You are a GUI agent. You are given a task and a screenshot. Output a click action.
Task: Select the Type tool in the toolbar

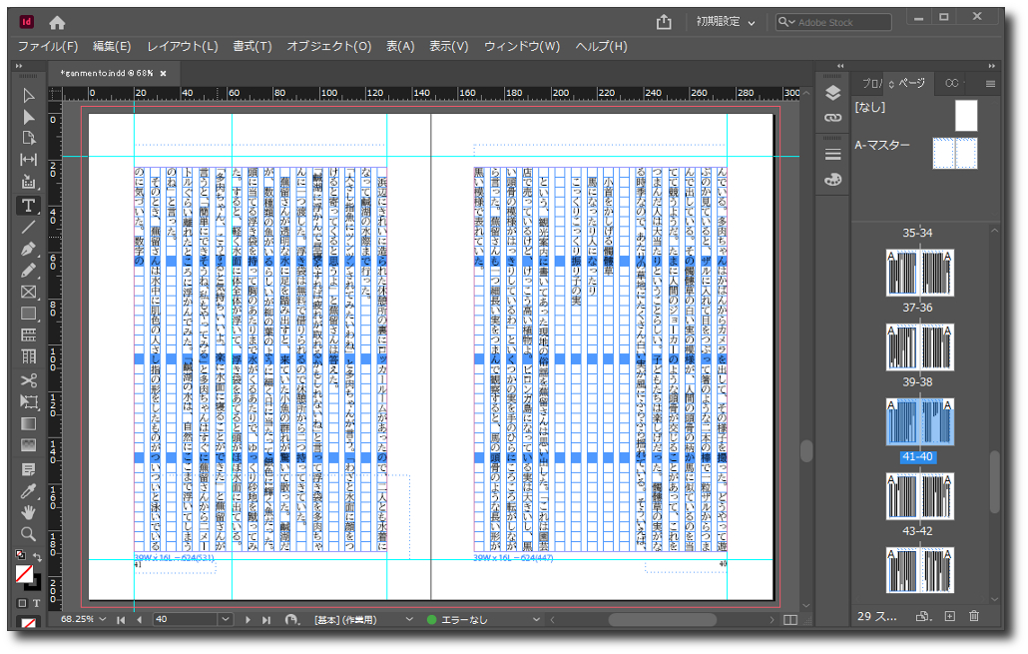[28, 205]
